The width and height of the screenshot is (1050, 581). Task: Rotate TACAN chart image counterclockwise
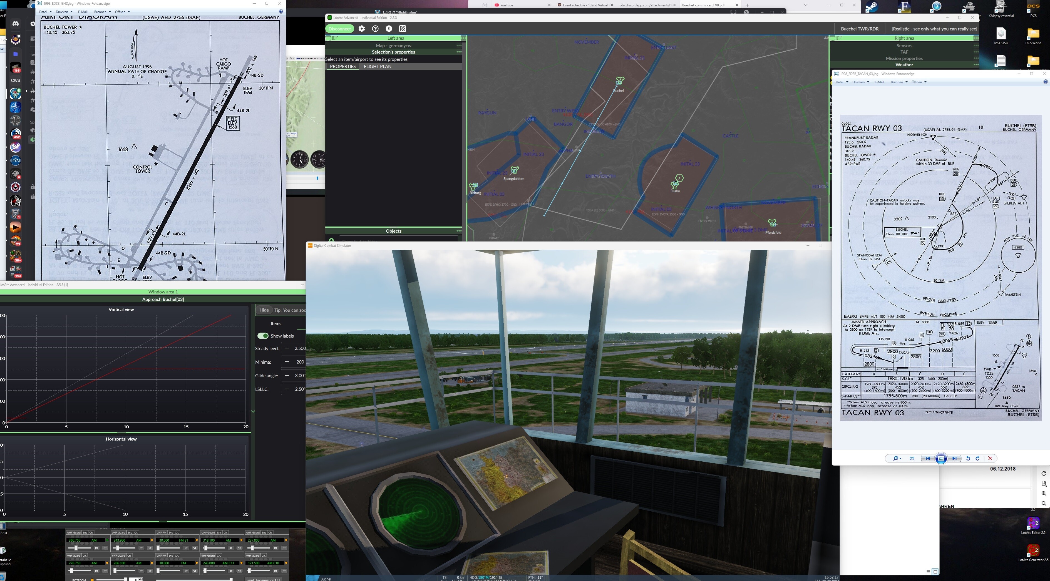[968, 459]
